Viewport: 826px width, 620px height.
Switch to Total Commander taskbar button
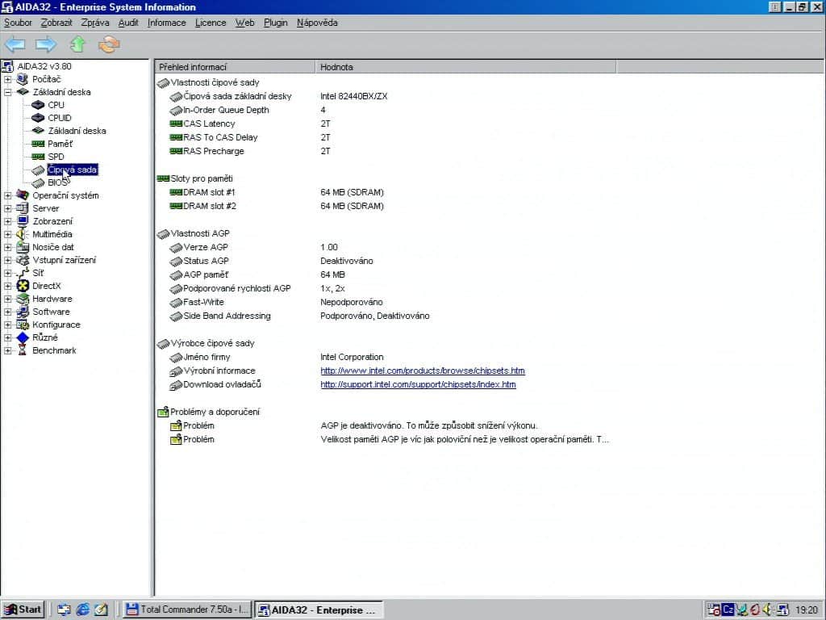coord(187,610)
